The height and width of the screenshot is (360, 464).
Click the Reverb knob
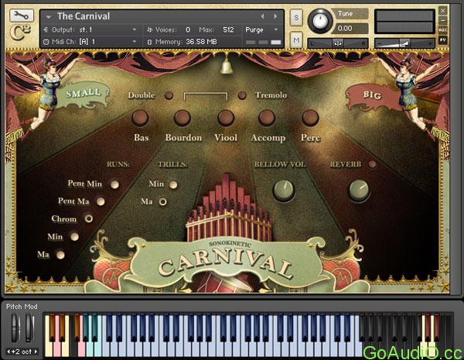[x=359, y=190]
